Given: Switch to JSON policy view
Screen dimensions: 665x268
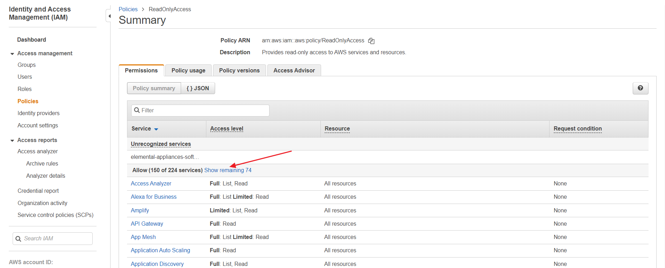Looking at the screenshot, I should coord(198,88).
